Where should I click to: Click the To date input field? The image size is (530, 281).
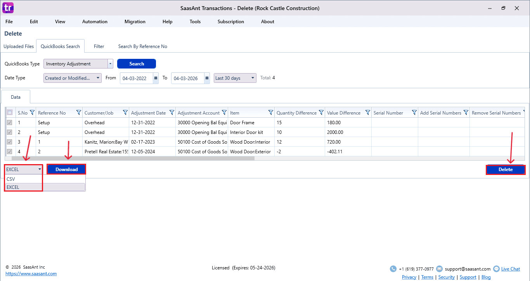188,78
